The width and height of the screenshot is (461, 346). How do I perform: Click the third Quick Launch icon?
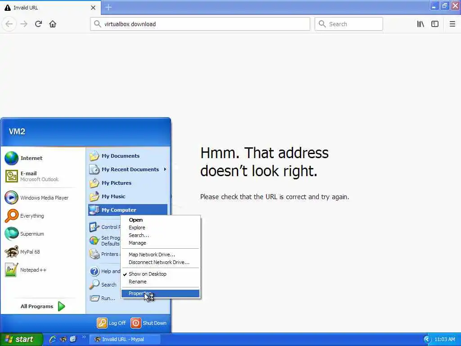tap(73, 339)
